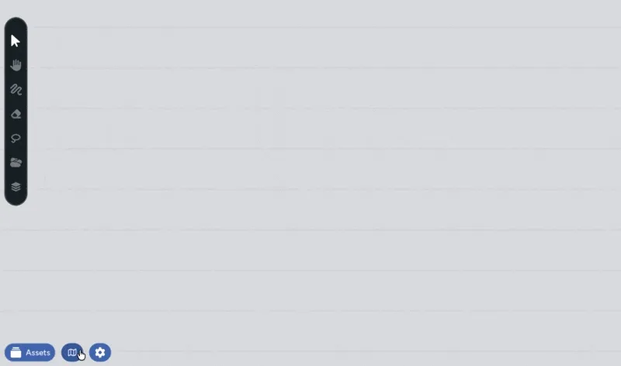Select the lasso selection tool
The width and height of the screenshot is (621, 366).
pyautogui.click(x=16, y=139)
